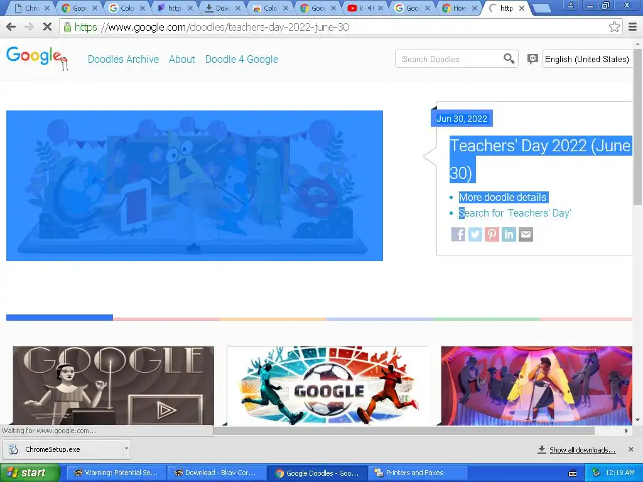Switch to the first Chrome tab
The image size is (643, 482).
coord(31,8)
